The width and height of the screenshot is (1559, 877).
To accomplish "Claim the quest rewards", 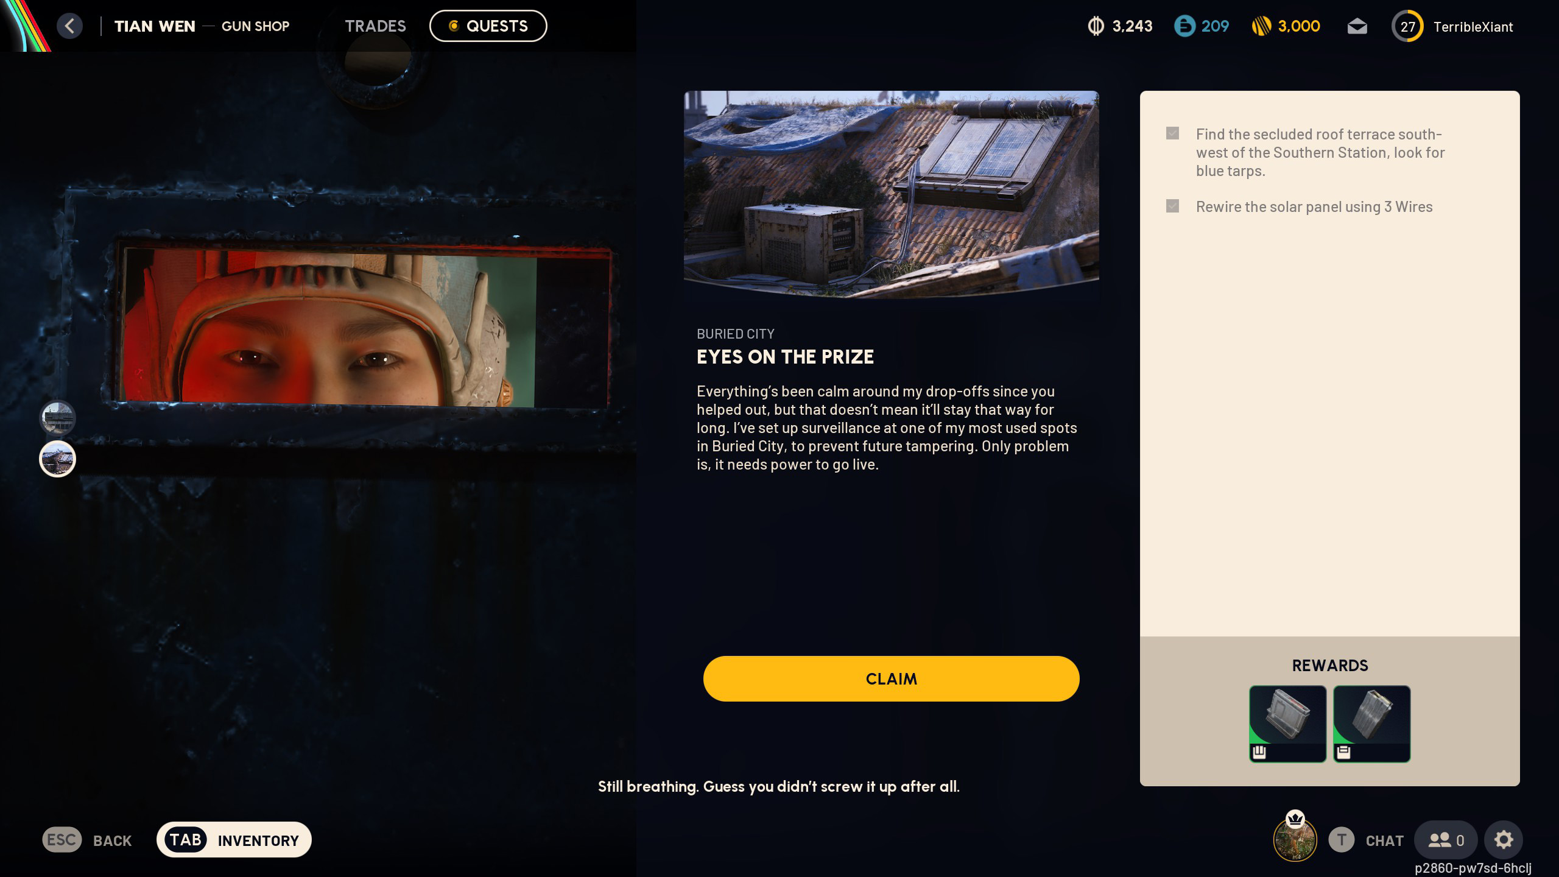I will pos(891,678).
